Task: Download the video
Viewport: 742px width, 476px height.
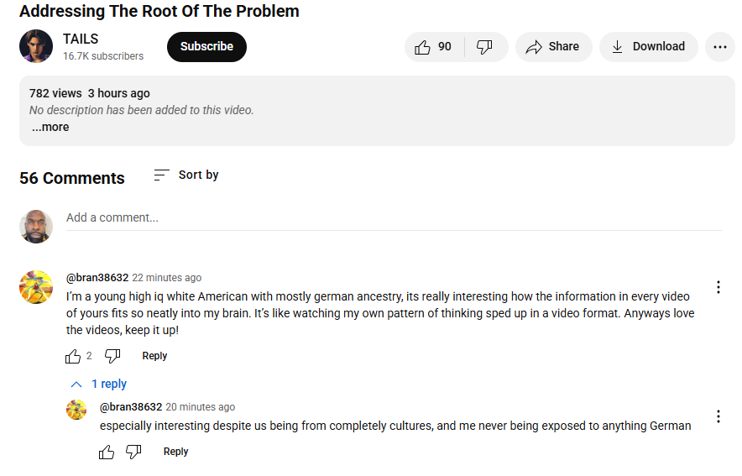Action: pos(648,47)
